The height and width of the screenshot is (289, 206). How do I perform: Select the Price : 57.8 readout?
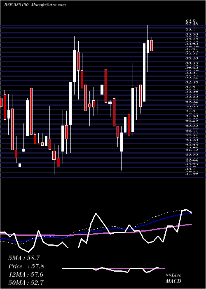26,266
